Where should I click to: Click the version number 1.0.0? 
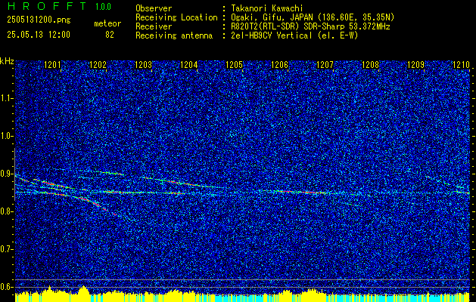(x=103, y=7)
